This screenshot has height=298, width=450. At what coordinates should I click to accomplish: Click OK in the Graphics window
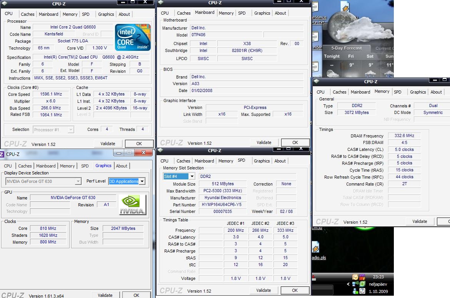click(136, 295)
